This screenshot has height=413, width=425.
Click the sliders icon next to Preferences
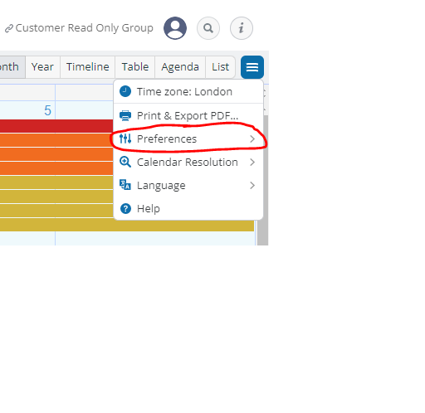[125, 138]
